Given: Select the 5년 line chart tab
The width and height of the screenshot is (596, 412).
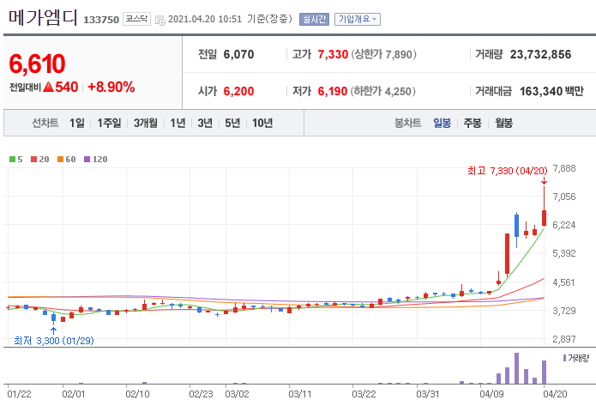Looking at the screenshot, I should click(x=232, y=123).
